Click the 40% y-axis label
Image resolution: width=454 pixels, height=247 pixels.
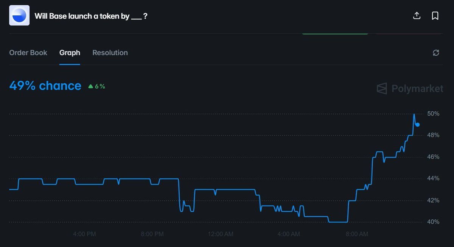433,222
